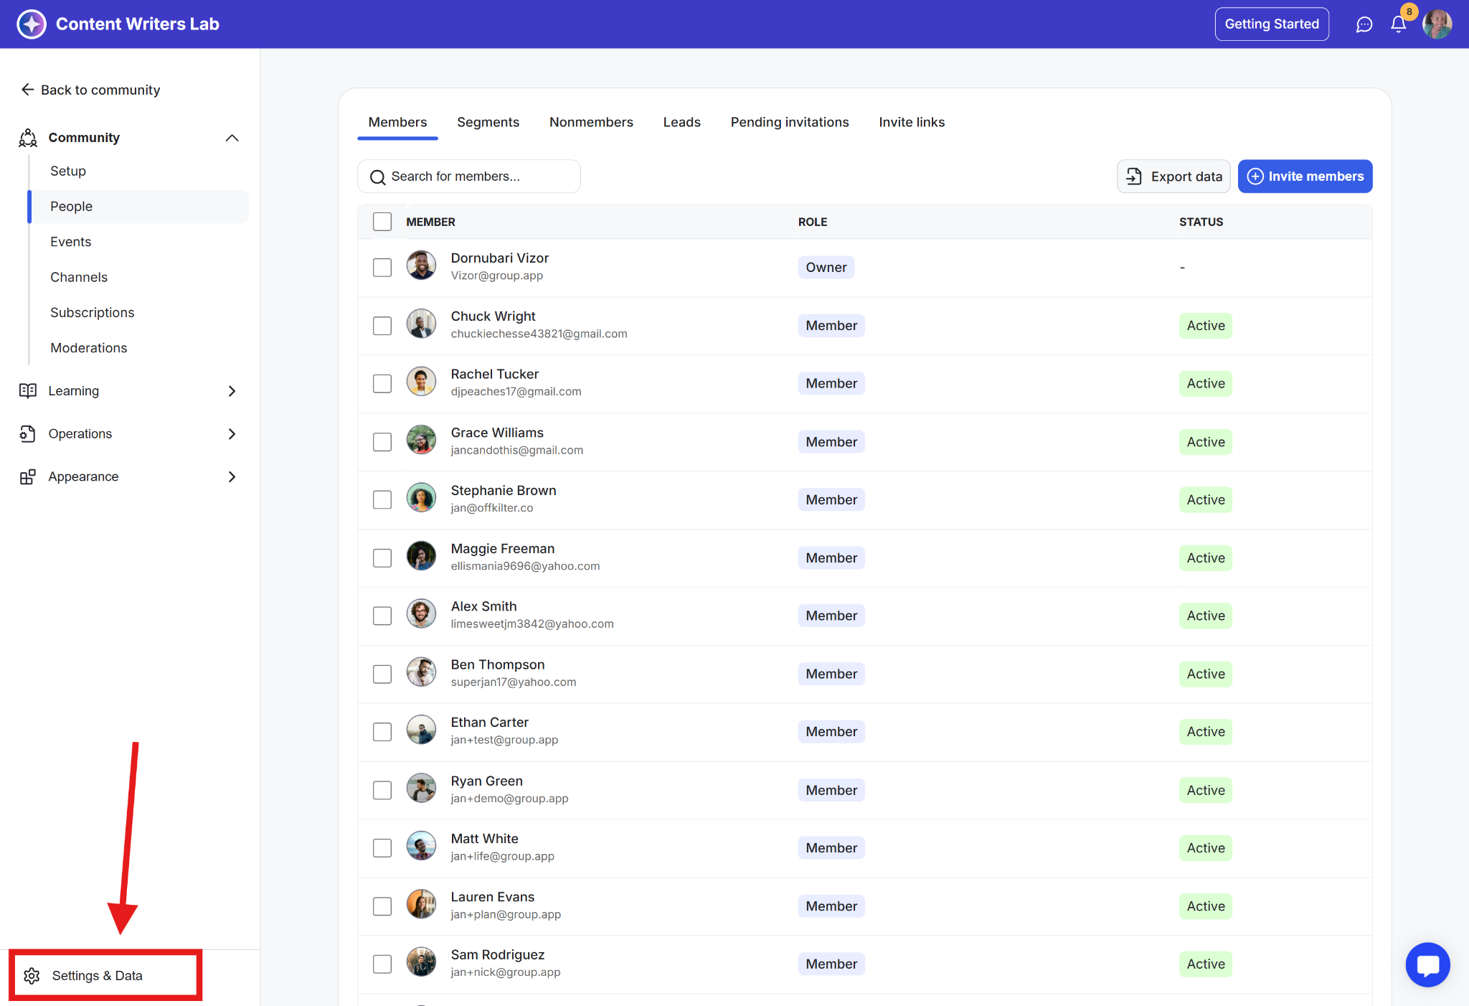Open the support chat bubble widget
The height and width of the screenshot is (1006, 1469).
click(x=1427, y=964)
